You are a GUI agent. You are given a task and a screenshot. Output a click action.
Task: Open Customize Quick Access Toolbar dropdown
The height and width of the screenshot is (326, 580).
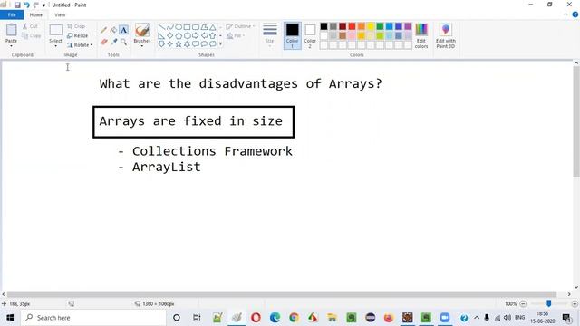coord(43,5)
